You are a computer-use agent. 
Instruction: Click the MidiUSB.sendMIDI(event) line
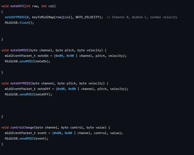tap(26, 138)
